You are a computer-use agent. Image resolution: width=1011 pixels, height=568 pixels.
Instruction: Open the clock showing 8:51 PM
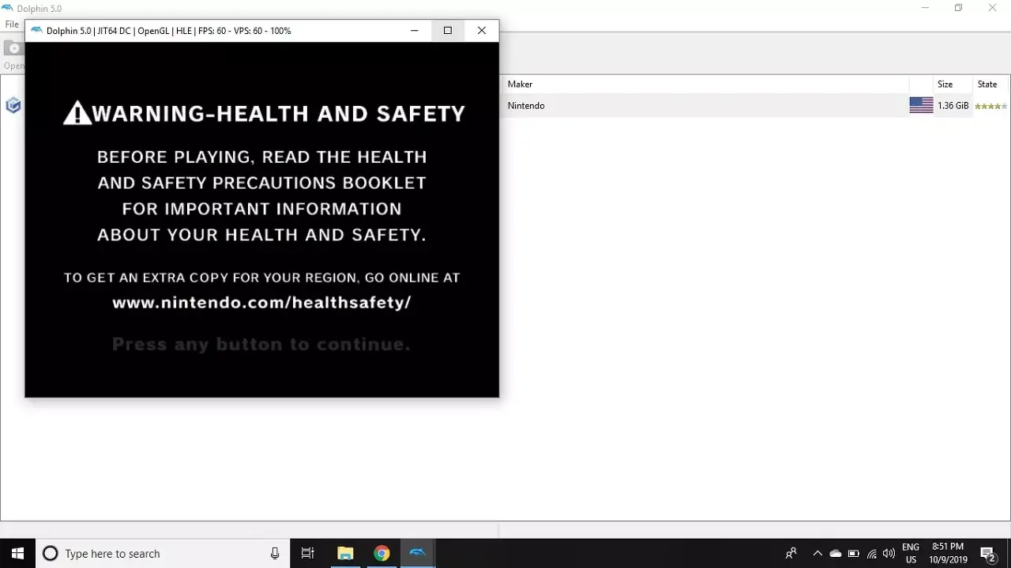[x=948, y=553]
